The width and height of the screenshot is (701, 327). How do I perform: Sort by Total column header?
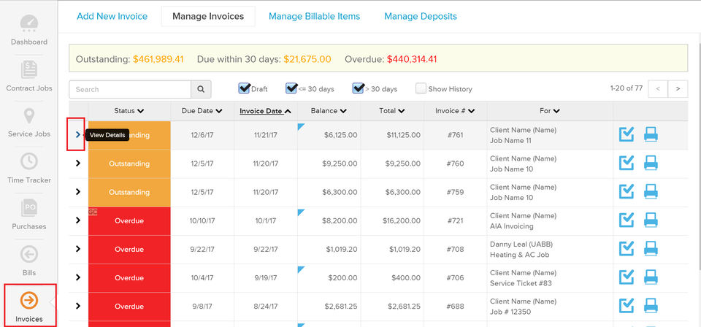coord(392,111)
